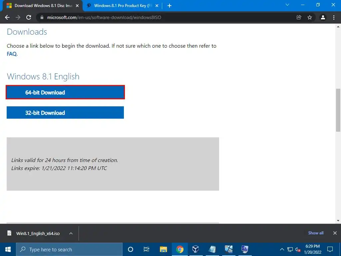341x256 pixels.
Task: Click 'Links expire: 1/21/2022 11:14:20 PM UTC'
Action: click(59, 168)
